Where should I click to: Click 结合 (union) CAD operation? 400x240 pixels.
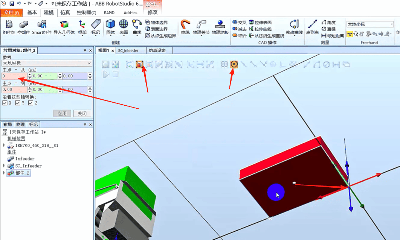point(239,36)
